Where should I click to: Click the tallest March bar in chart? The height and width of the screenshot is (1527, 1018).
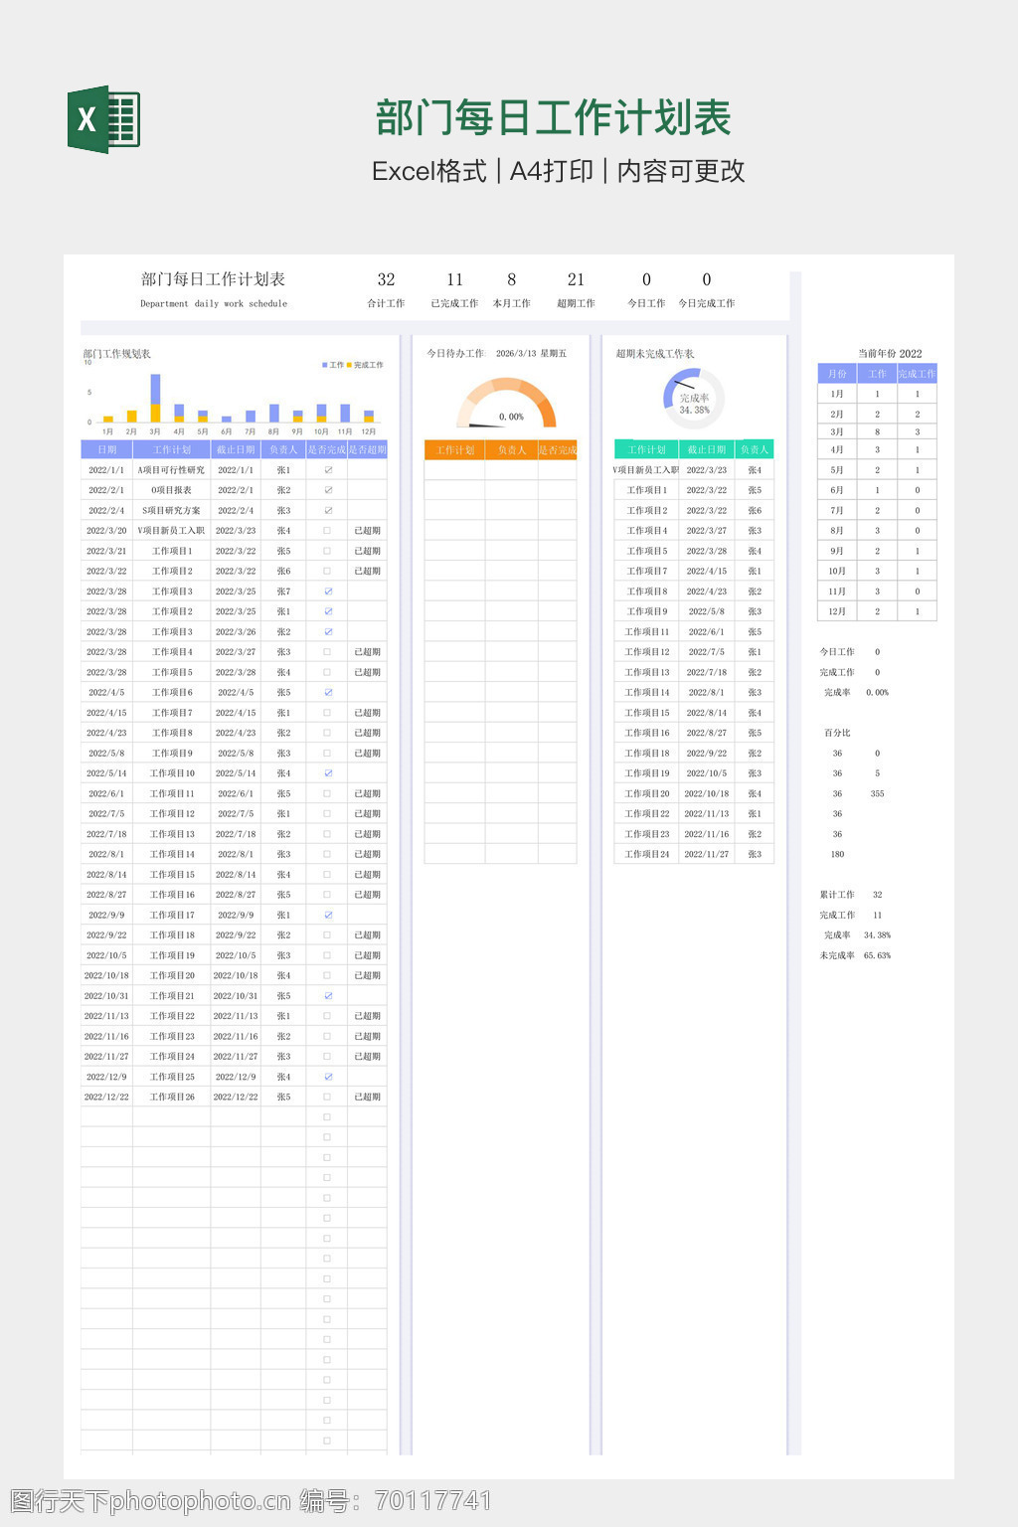point(155,390)
